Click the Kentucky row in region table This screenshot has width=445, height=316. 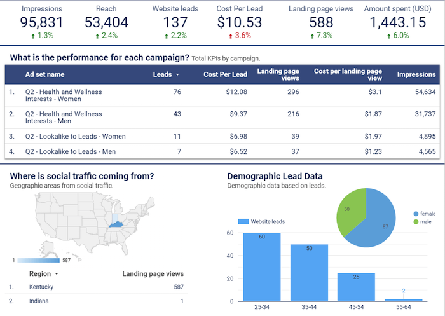(x=97, y=287)
